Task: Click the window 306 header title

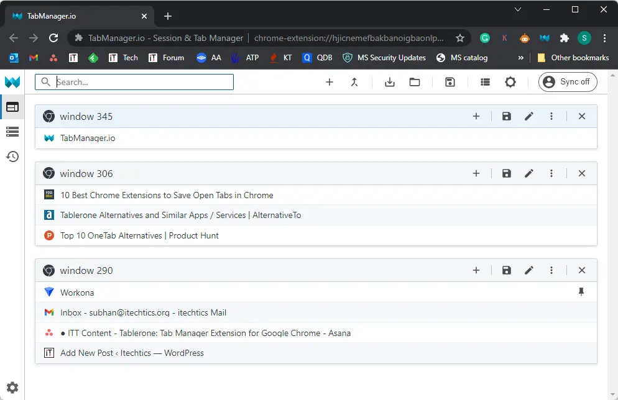Action: click(x=86, y=174)
